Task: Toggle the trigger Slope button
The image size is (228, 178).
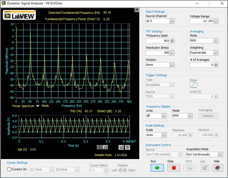Action: point(193,85)
